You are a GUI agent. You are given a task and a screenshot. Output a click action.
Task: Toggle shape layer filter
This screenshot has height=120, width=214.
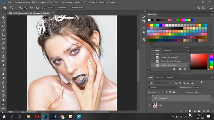pyautogui.click(x=188, y=83)
